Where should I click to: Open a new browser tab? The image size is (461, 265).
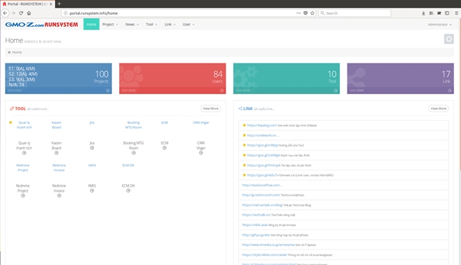pos(59,3)
